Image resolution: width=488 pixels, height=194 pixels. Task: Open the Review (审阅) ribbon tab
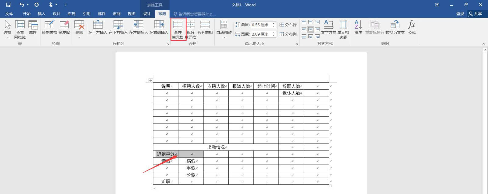tap(117, 14)
